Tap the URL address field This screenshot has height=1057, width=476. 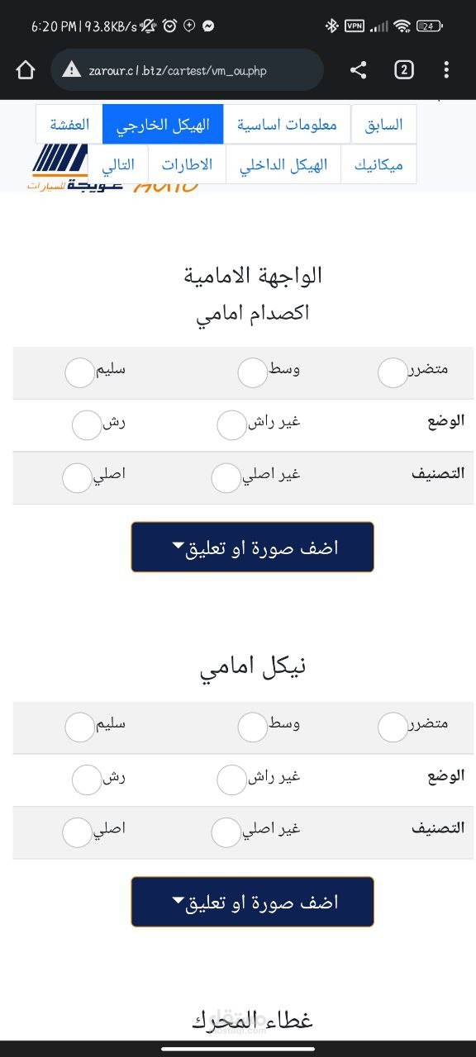point(188,70)
